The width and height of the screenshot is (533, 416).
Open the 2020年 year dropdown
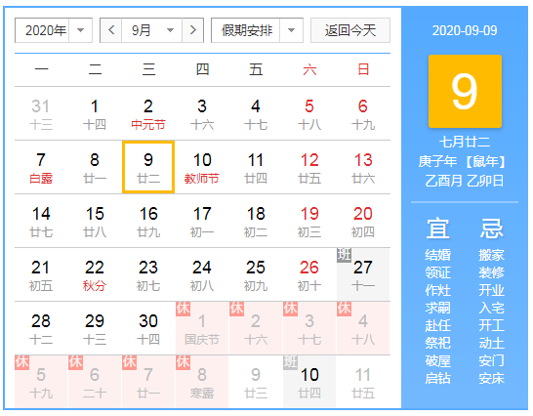pyautogui.click(x=54, y=30)
